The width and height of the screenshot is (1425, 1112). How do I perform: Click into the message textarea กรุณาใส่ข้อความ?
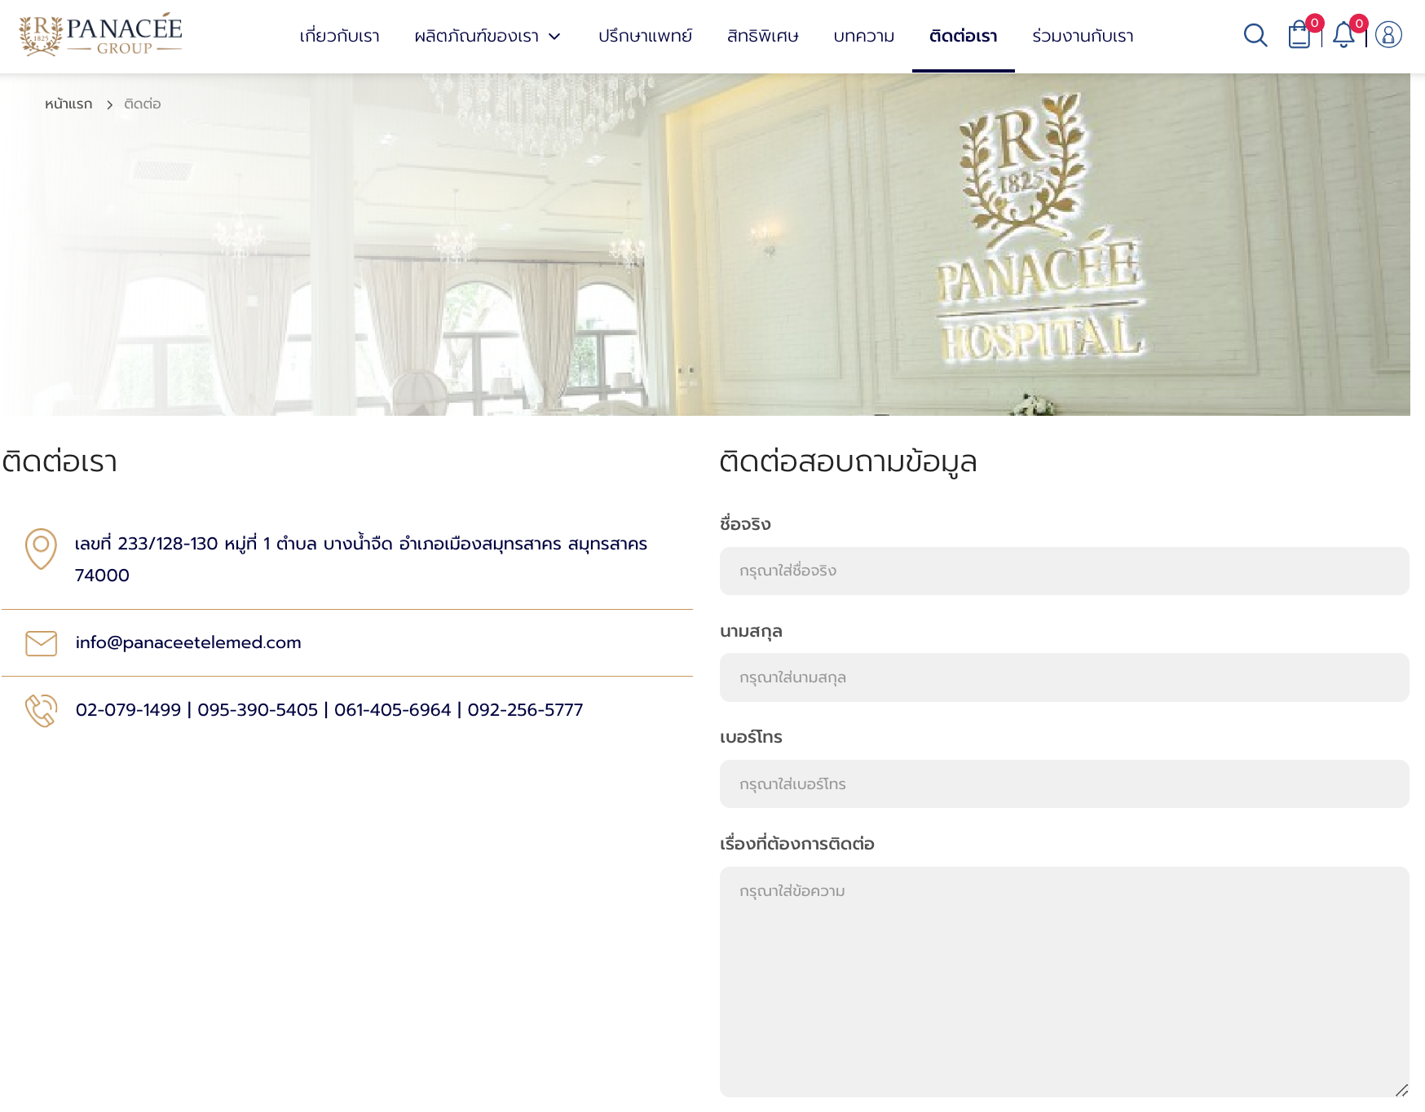1064,982
